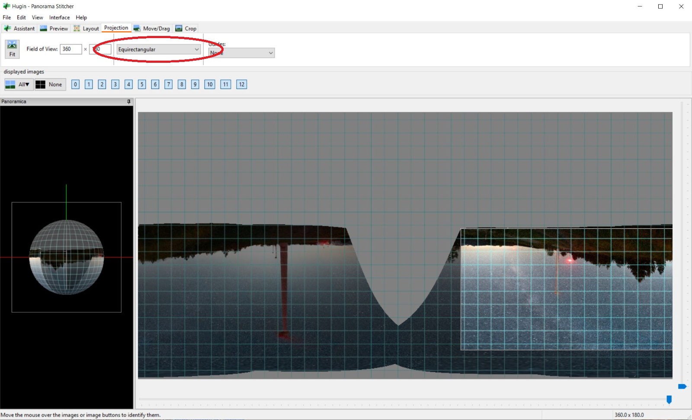The width and height of the screenshot is (692, 420).
Task: Click the Preview tab icon
Action: [43, 28]
